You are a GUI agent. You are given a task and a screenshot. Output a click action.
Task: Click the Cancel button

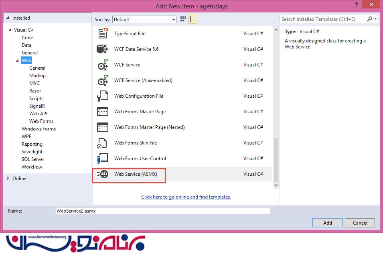pyautogui.click(x=360, y=223)
